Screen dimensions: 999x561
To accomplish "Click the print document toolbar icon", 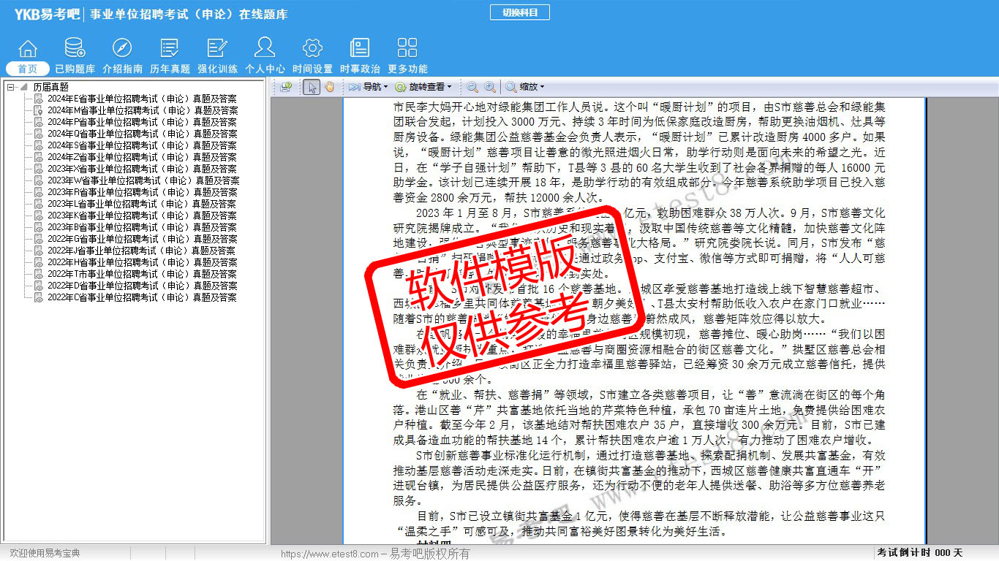I will 286,87.
